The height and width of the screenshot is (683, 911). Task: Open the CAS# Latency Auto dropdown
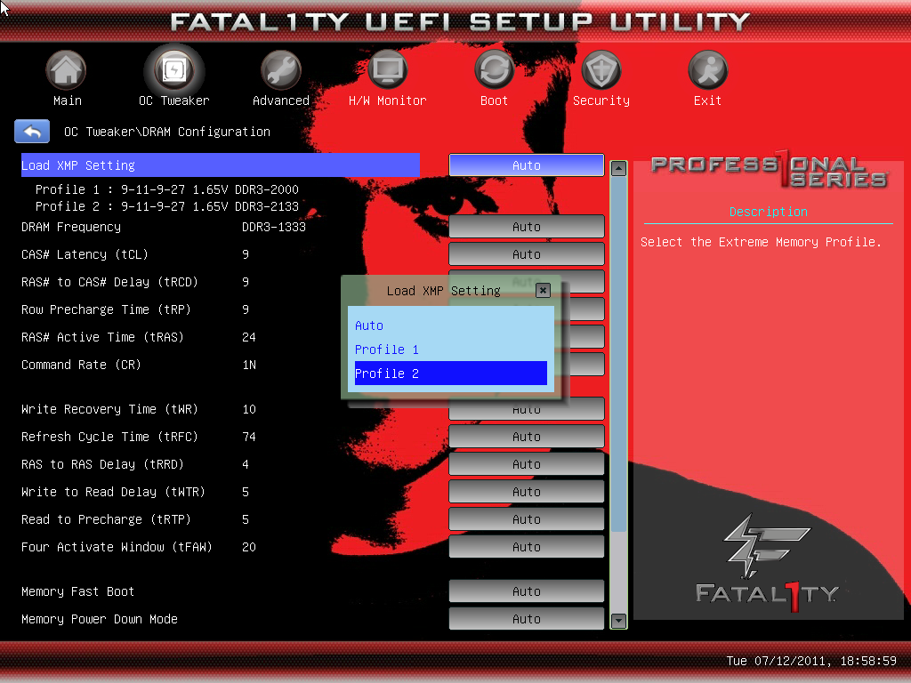pos(526,254)
